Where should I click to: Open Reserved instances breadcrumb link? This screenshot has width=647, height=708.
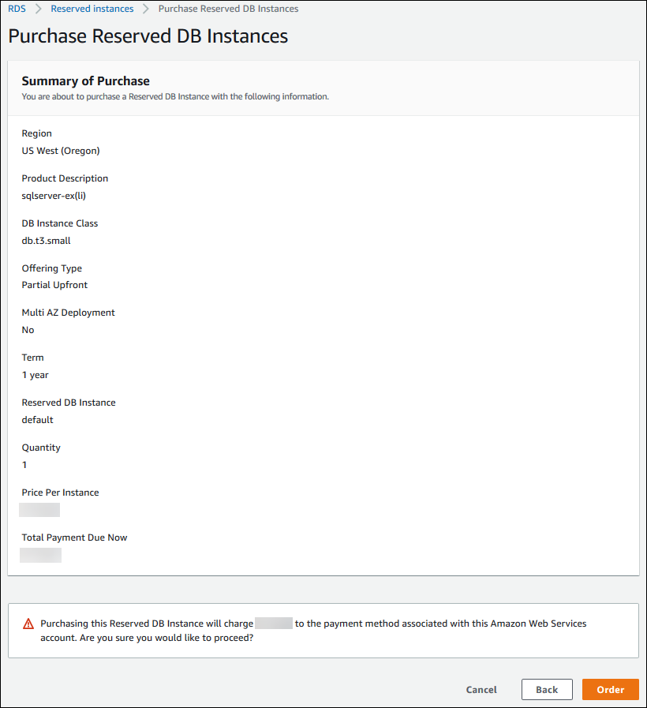click(x=92, y=9)
